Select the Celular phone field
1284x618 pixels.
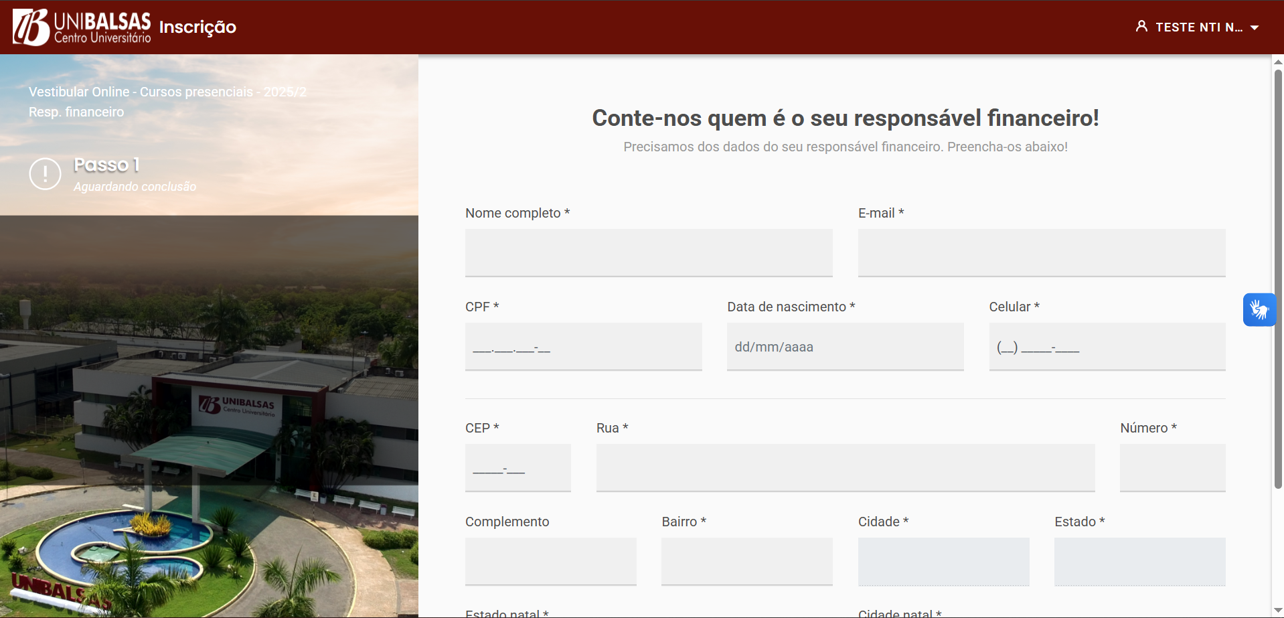pyautogui.click(x=1107, y=346)
